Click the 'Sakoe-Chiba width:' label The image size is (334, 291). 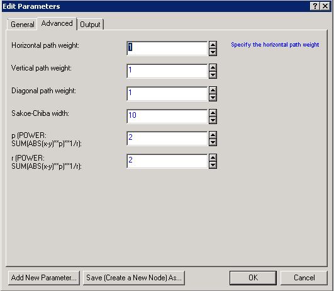pyautogui.click(x=40, y=113)
